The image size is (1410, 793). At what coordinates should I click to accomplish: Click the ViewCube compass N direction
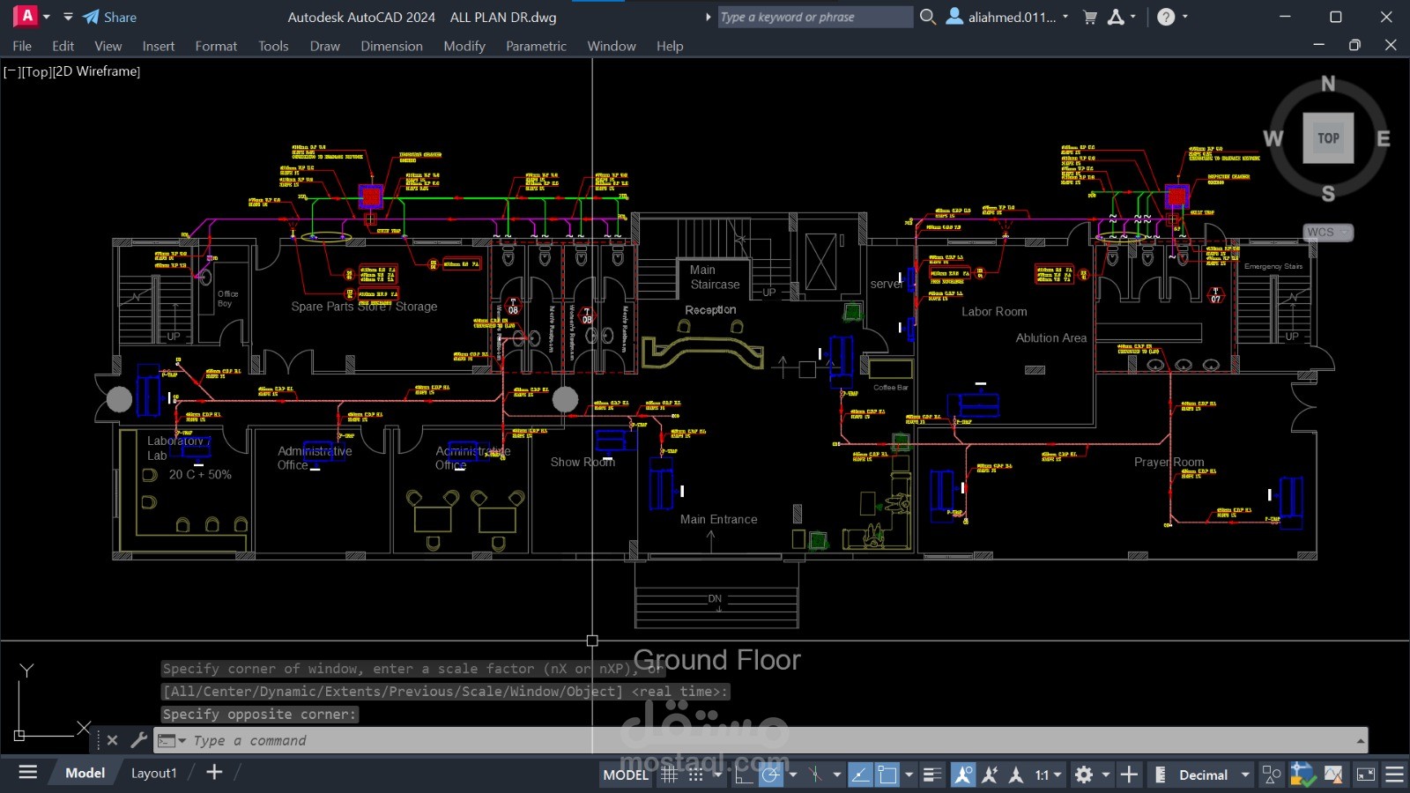pos(1328,84)
